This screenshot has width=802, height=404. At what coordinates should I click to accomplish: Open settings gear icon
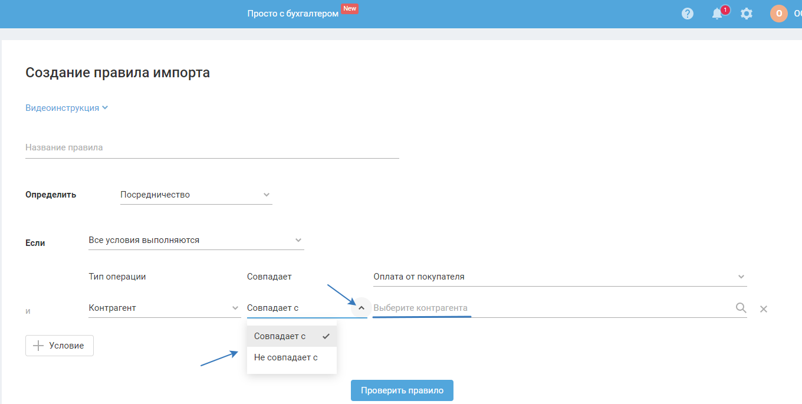point(747,14)
